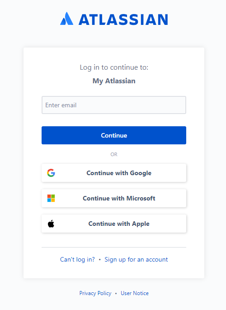Viewport: 226px width, 310px height.
Task: Choose the Continue with Apple label
Action: click(x=119, y=224)
